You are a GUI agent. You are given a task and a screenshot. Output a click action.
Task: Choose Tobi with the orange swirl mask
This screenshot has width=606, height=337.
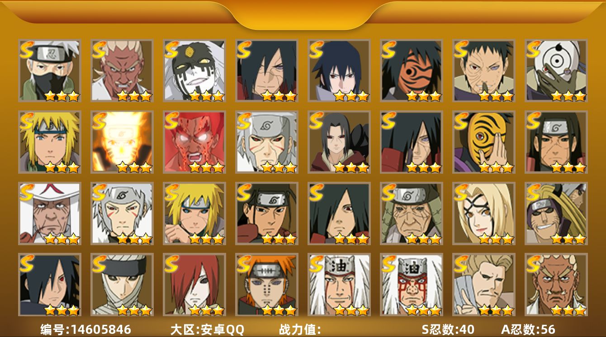point(411,71)
